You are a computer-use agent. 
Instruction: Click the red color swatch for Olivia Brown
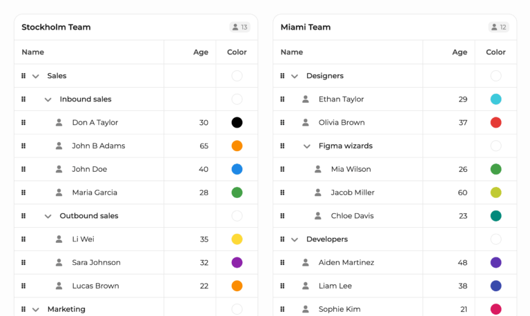point(495,122)
